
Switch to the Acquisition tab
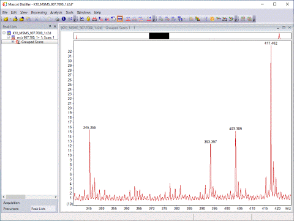pyautogui.click(x=12, y=203)
